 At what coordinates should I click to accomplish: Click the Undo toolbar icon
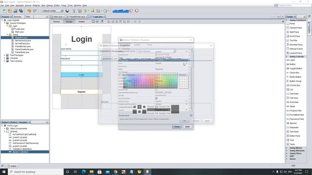pyautogui.click(x=29, y=11)
